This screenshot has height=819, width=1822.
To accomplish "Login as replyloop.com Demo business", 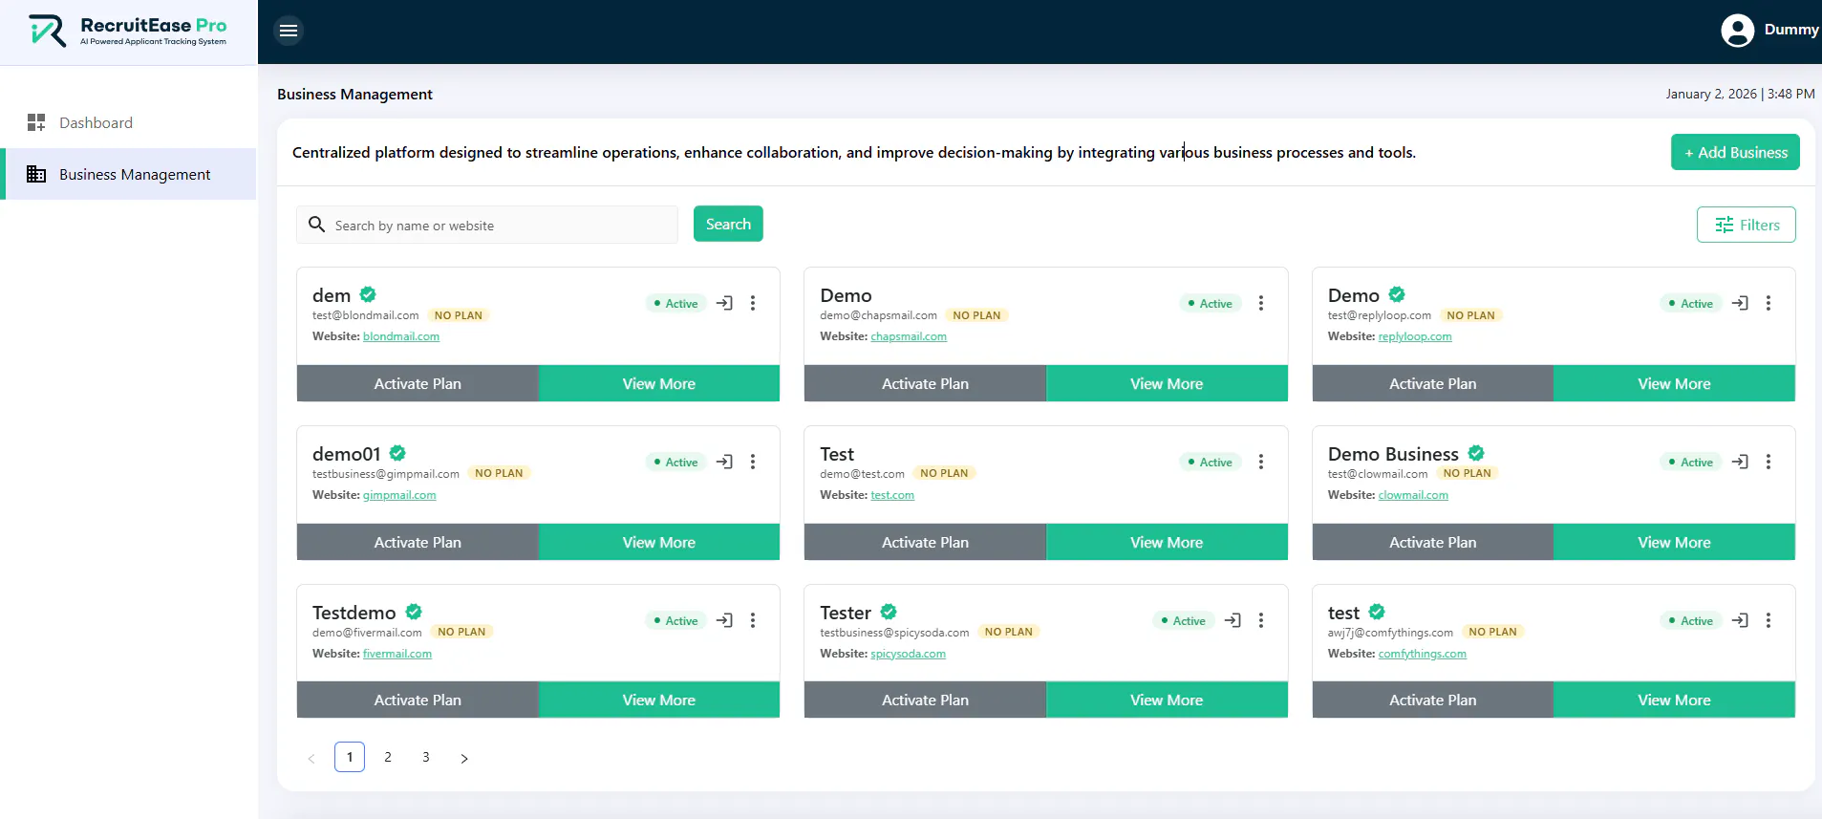I will (x=1741, y=303).
